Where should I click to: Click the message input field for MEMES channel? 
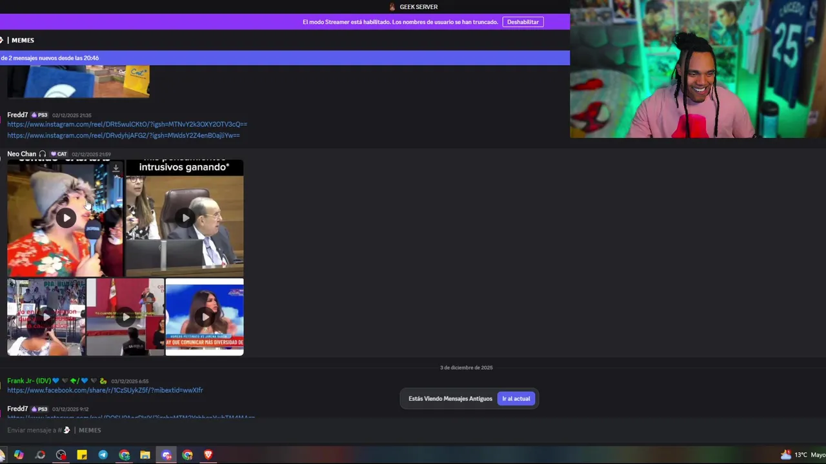pos(284,430)
